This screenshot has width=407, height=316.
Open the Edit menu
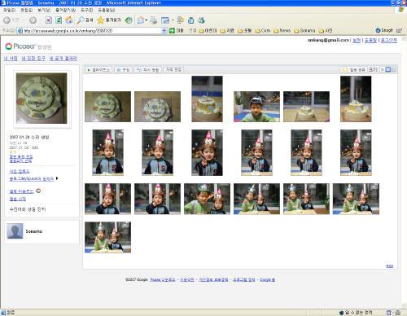tap(26, 10)
